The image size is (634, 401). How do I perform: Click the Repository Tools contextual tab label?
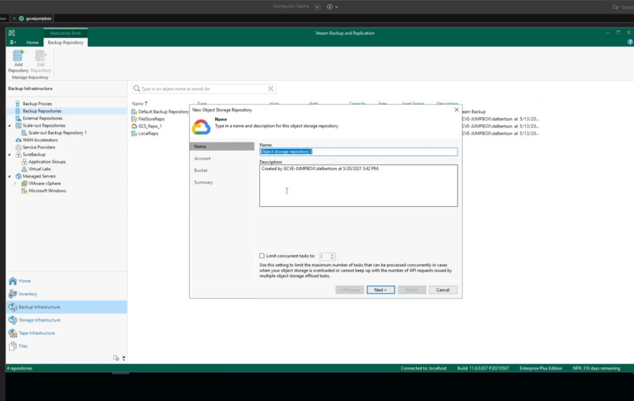click(x=66, y=33)
